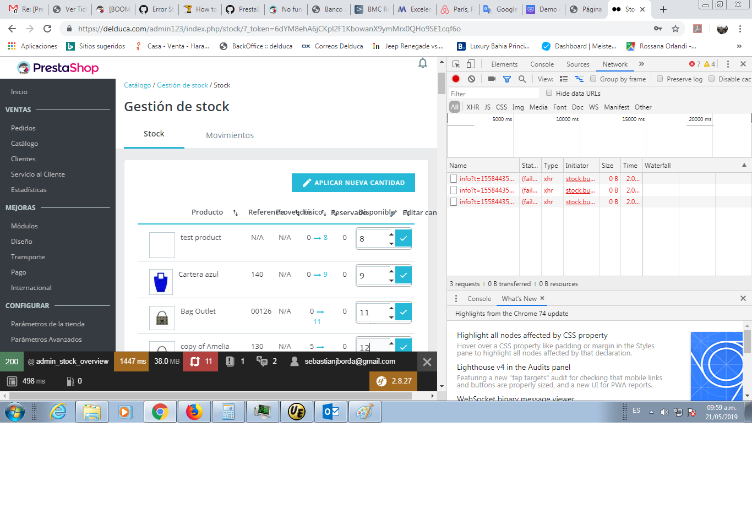Click the new tab plus button

(x=663, y=9)
